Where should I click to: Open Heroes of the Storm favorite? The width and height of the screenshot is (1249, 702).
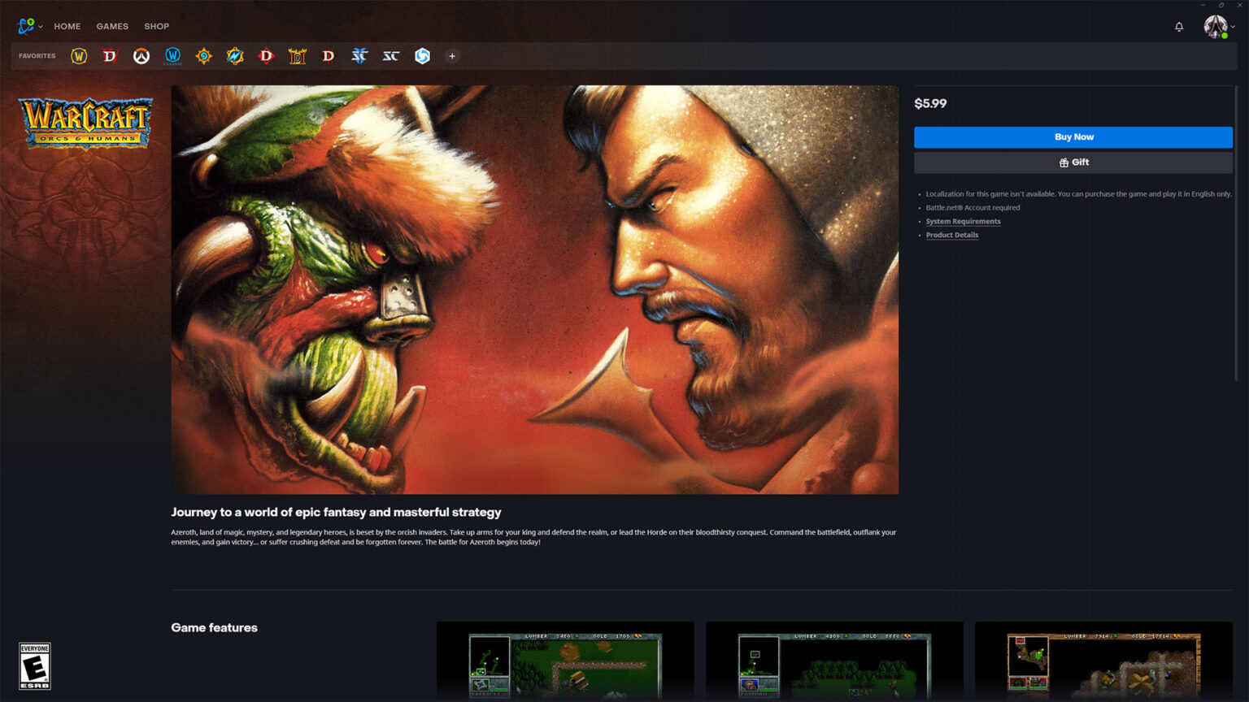pos(422,56)
